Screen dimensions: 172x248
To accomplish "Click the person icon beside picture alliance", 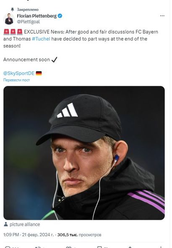I will tap(6, 224).
